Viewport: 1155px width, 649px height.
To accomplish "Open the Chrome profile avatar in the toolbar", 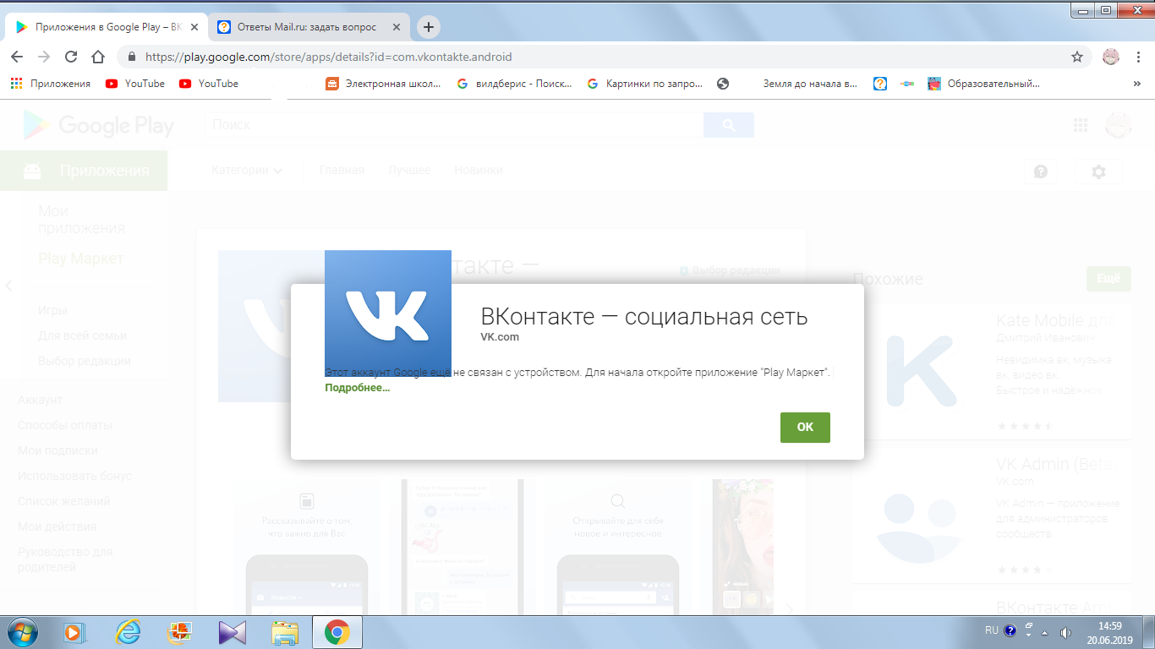I will (x=1112, y=57).
